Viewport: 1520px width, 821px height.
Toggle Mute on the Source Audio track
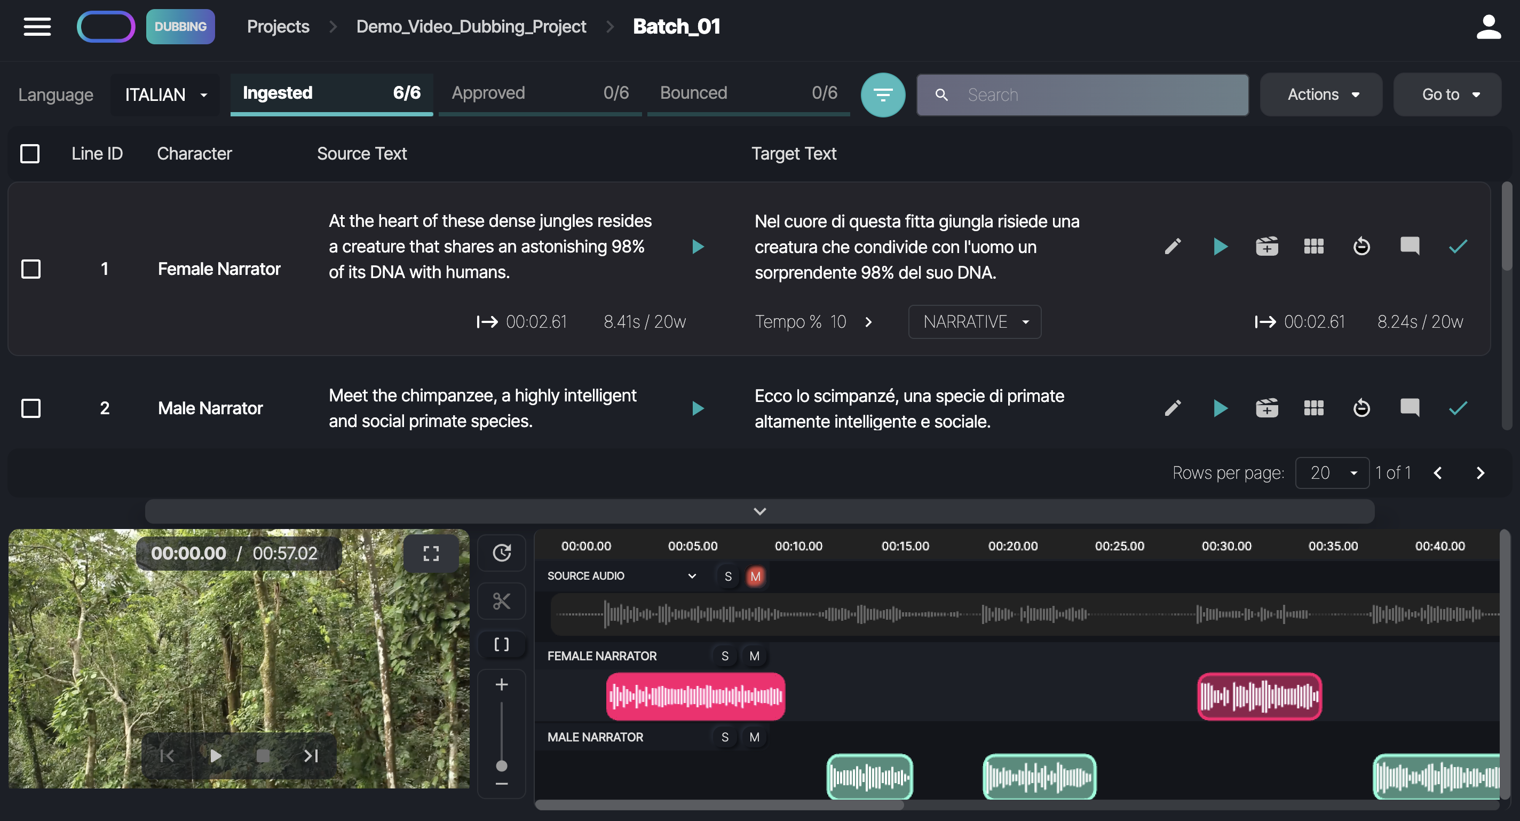755,576
